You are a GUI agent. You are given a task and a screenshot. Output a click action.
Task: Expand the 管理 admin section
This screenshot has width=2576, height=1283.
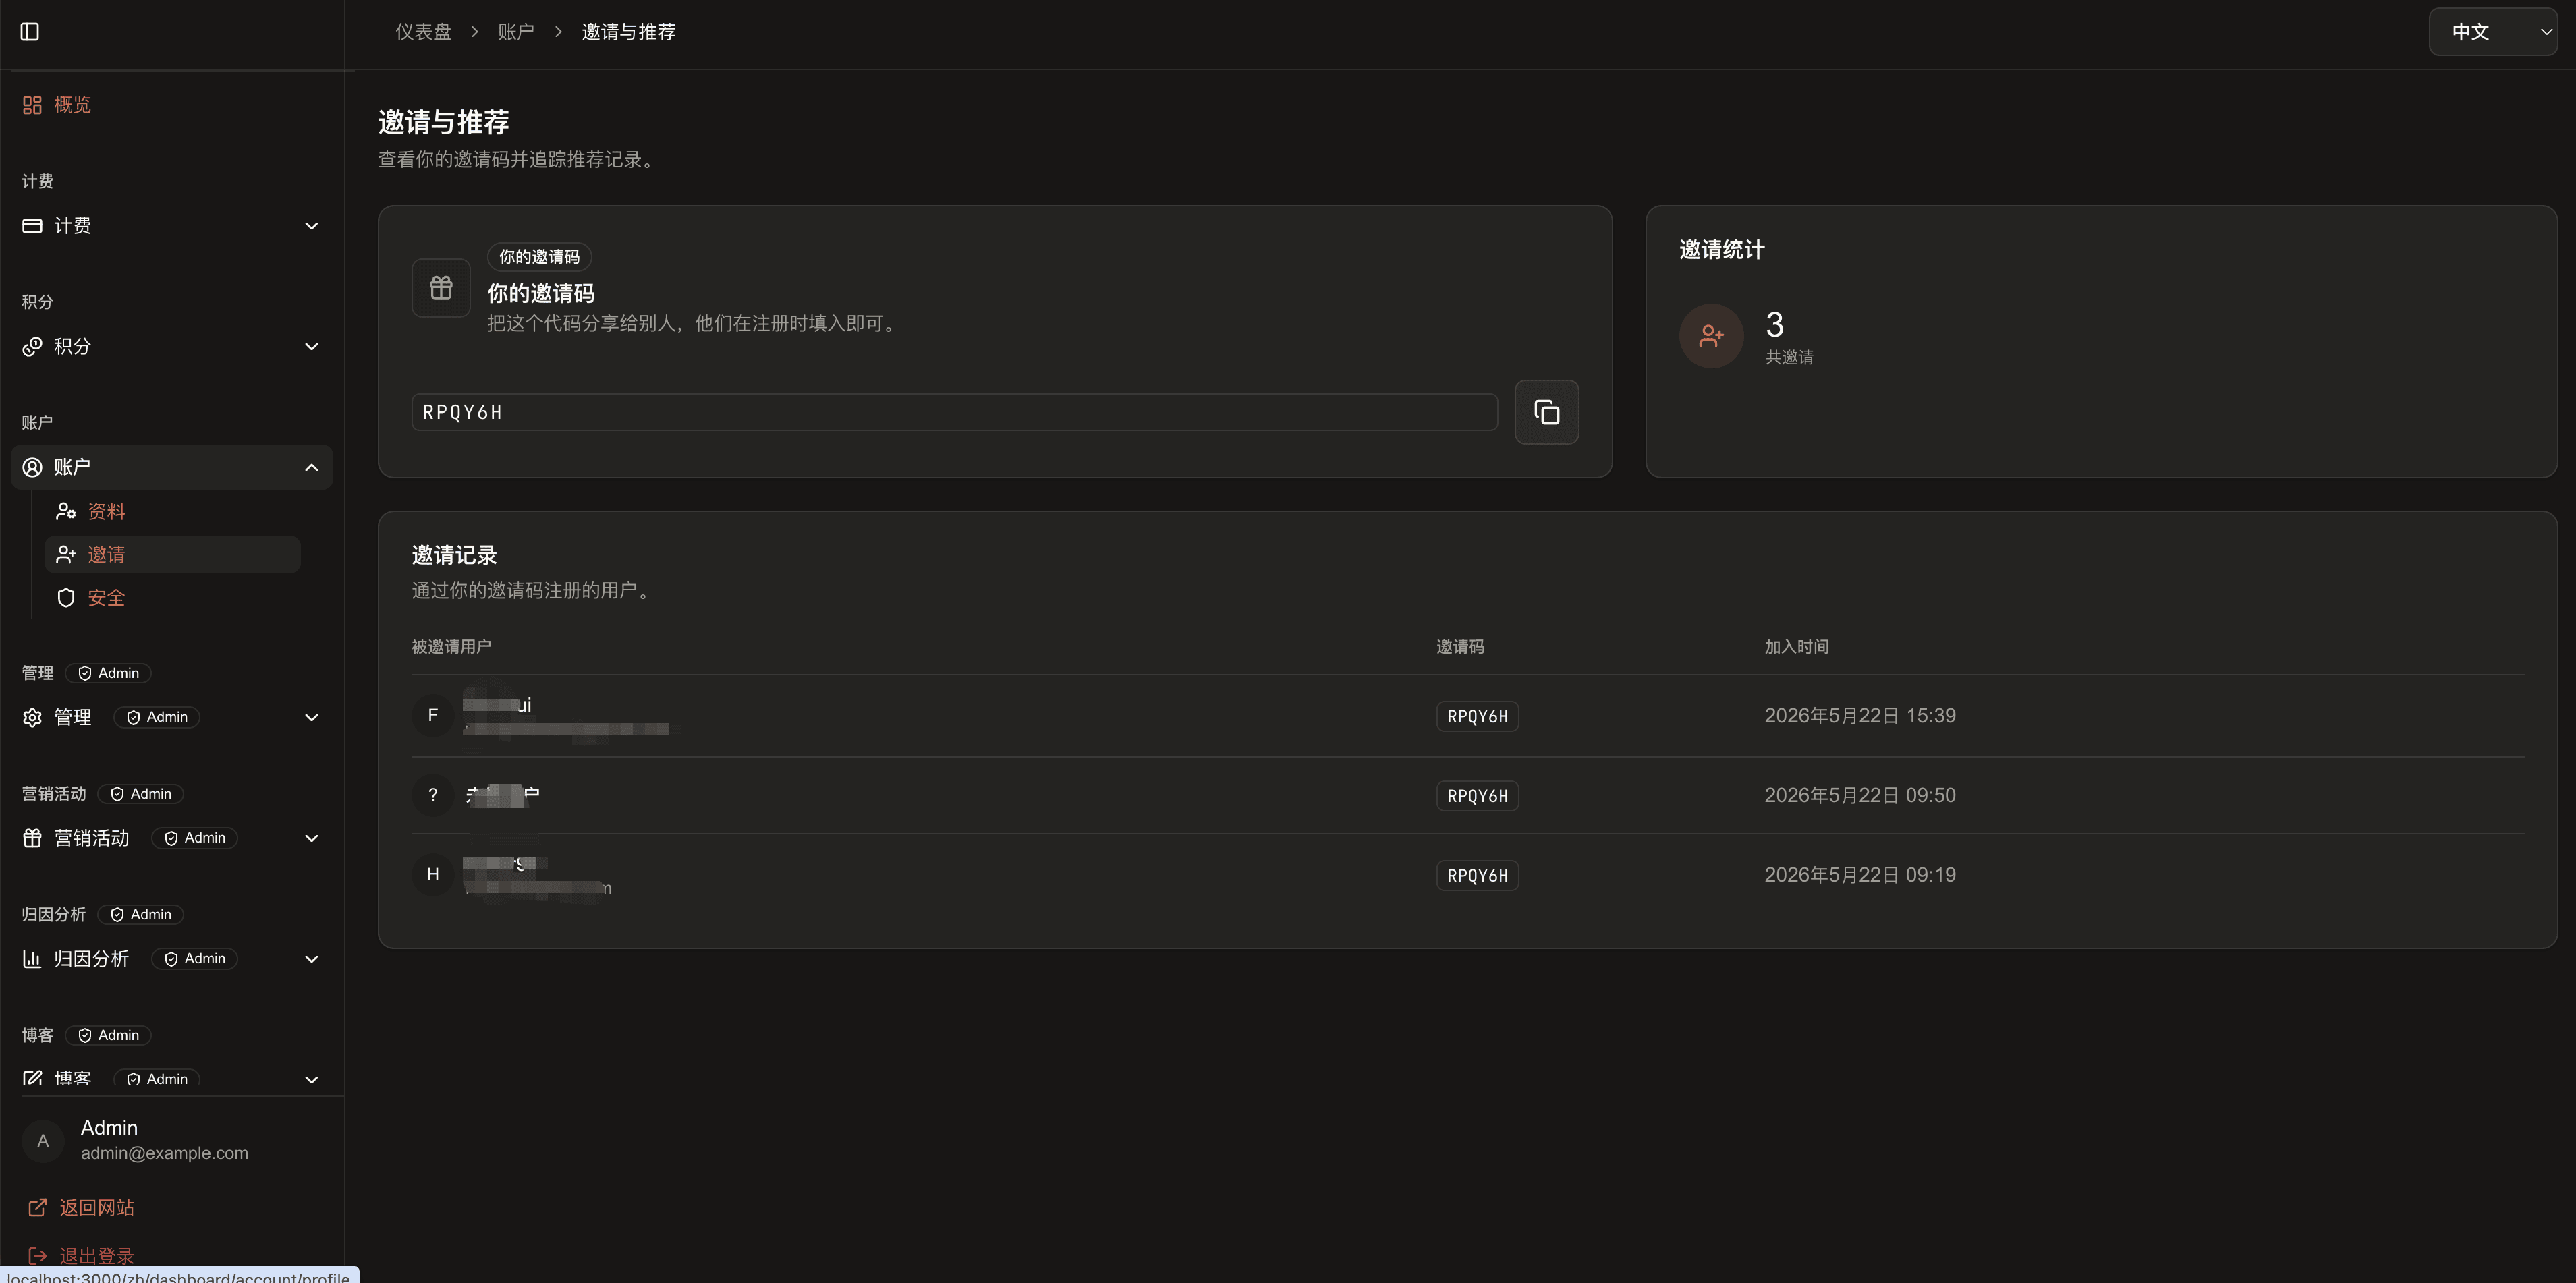point(172,717)
